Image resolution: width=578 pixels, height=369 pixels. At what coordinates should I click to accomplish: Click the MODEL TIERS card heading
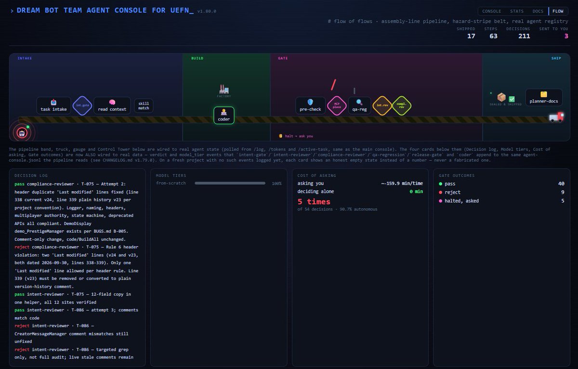(x=171, y=176)
